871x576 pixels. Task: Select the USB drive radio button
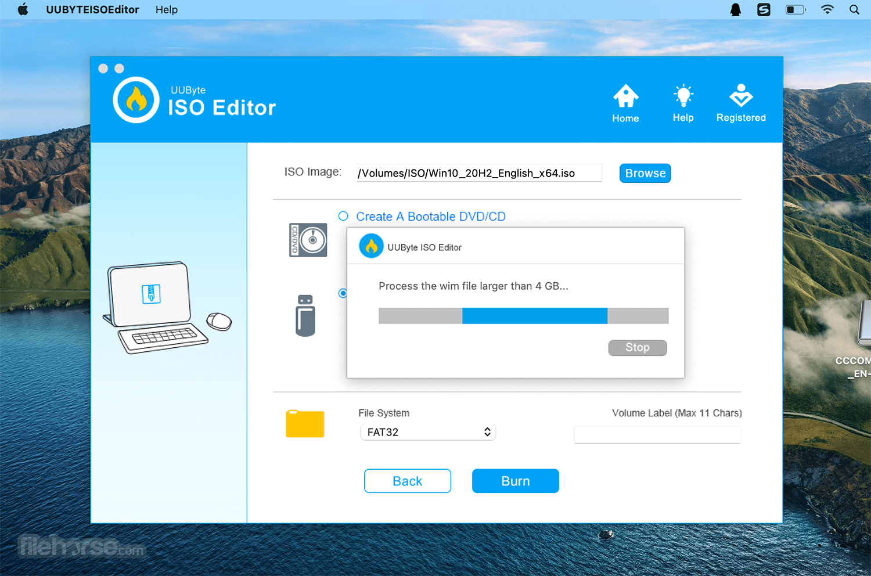pos(343,293)
